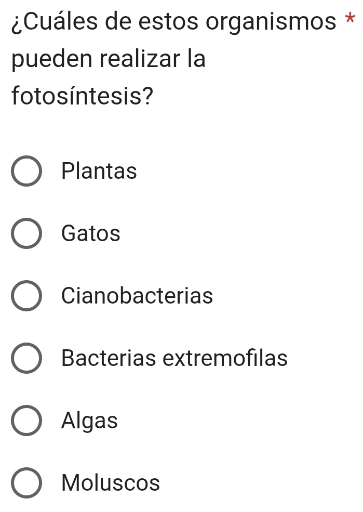Viewport: 363px width, 512px height.
Task: Click the 'Plantas' option label text
Action: coord(99,171)
